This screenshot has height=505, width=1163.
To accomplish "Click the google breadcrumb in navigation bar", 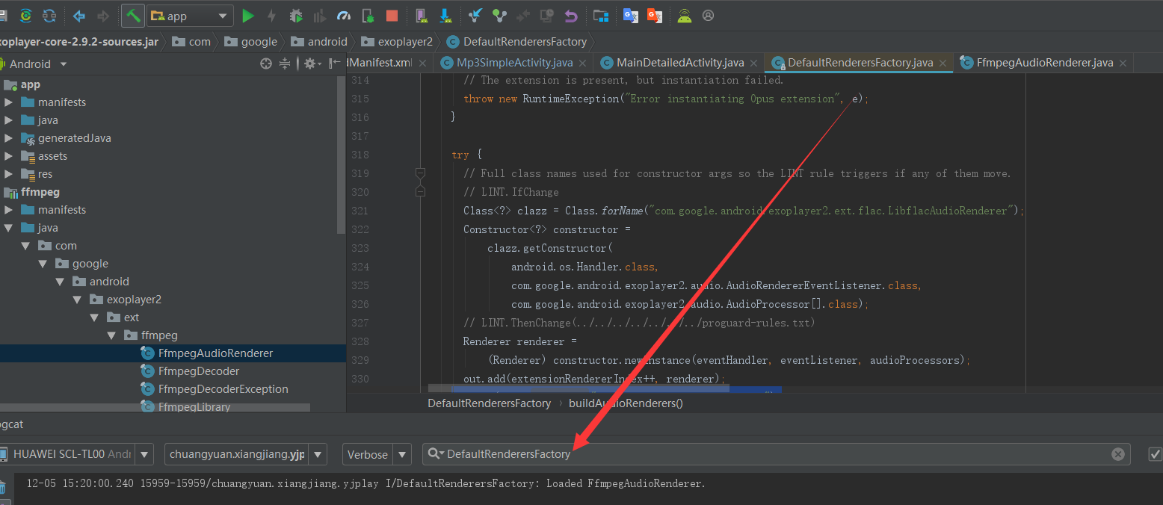I will pos(250,42).
